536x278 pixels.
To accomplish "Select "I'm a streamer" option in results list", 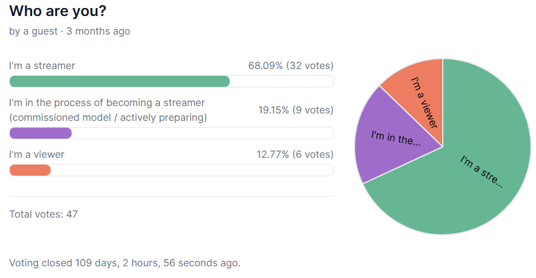I will [42, 65].
